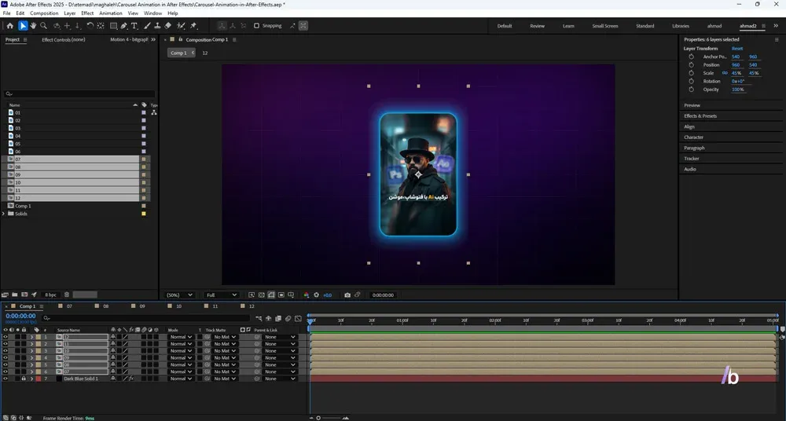Viewport: 786px width, 421px height.
Task: Click the reset exposure icon in viewer
Action: click(x=316, y=295)
